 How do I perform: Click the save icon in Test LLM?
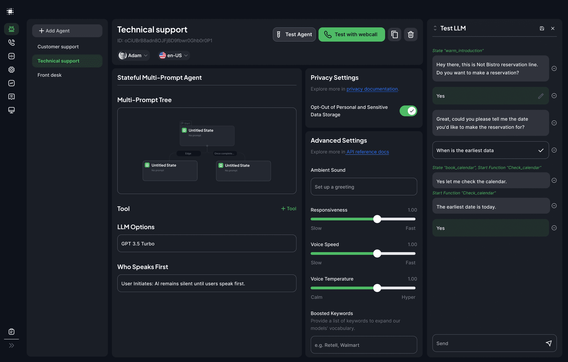click(542, 28)
